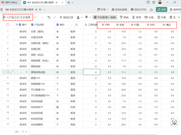The width and height of the screenshot is (181, 135).
Task: Open 自动化流程 automation flow
Action: 119,10
